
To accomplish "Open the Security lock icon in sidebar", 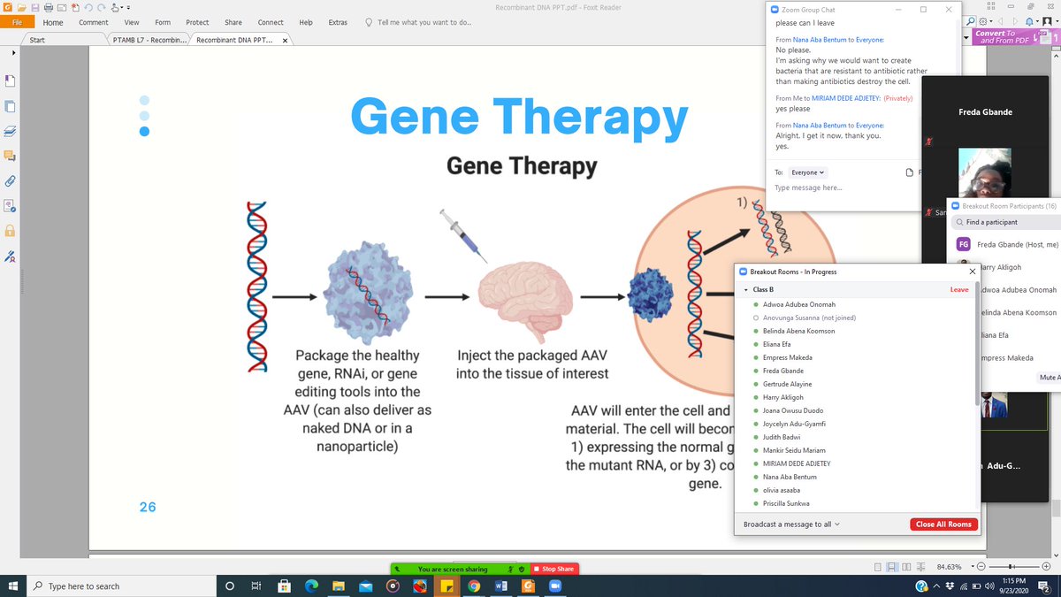I will pyautogui.click(x=10, y=232).
